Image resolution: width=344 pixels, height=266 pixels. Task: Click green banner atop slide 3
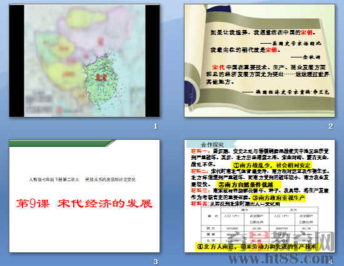(x=62, y=143)
